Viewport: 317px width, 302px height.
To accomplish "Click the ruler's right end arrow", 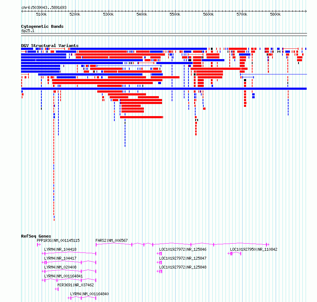I will coord(306,11).
